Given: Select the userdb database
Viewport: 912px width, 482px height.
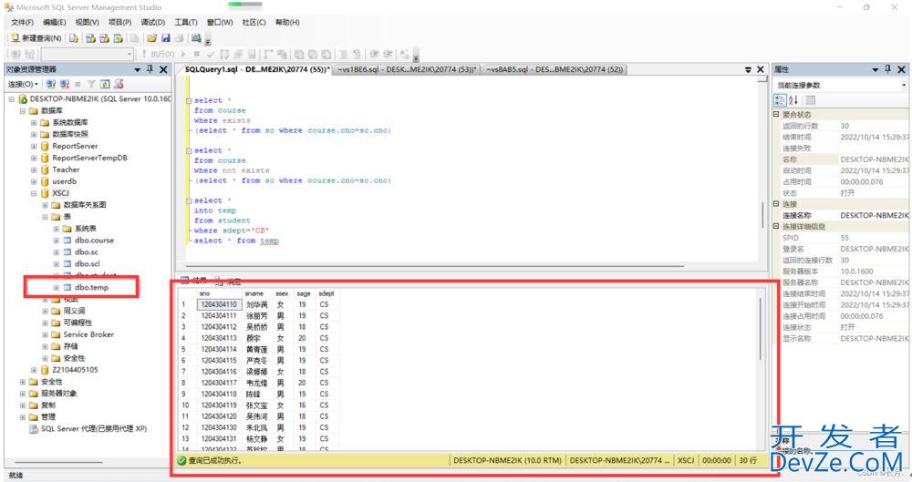Looking at the screenshot, I should click(x=64, y=181).
